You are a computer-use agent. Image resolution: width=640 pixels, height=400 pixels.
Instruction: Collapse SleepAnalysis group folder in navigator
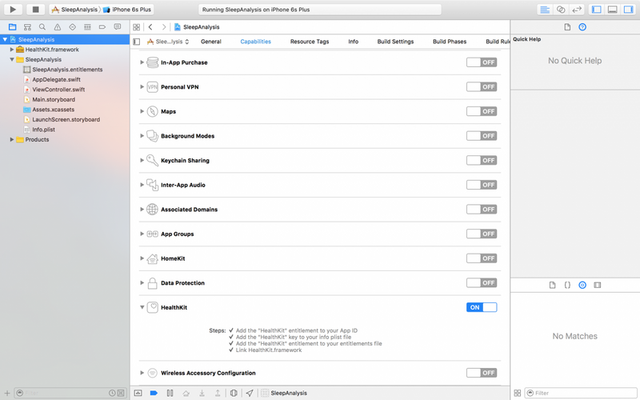coord(12,59)
